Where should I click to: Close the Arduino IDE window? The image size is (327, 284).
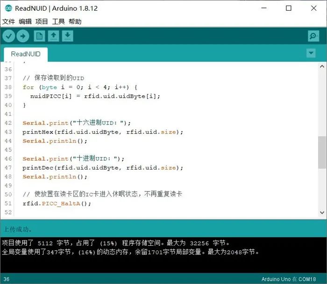(x=313, y=8)
